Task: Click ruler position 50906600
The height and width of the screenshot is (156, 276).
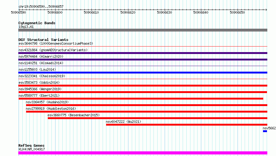Action: pos(55,12)
